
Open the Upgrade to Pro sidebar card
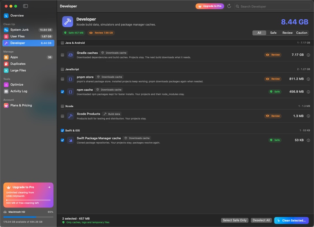pos(28,195)
